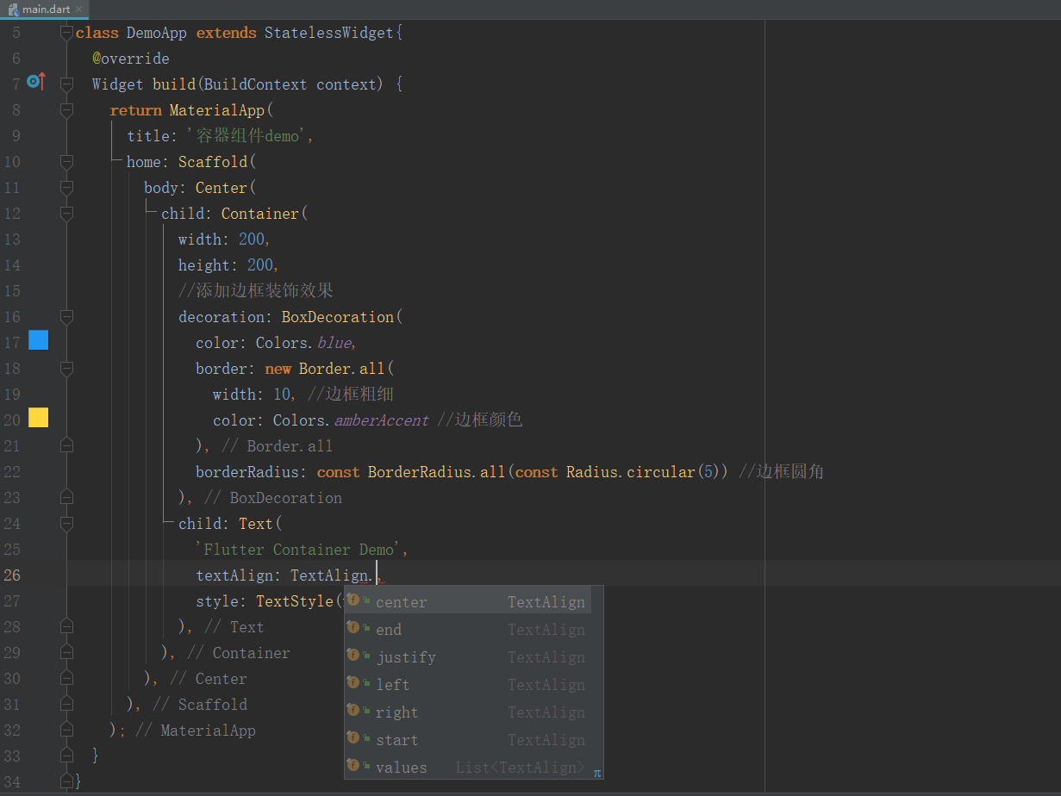The image size is (1061, 796).
Task: Click the field icon beside 'center' suggestion
Action: [354, 600]
